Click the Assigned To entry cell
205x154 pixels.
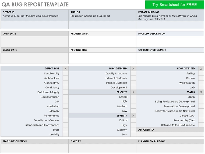click(x=170, y=134)
